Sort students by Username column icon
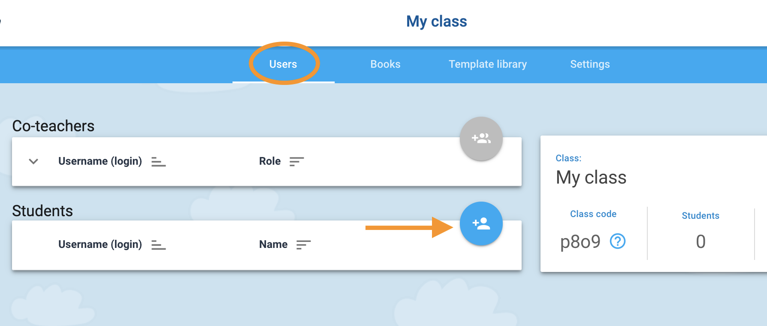Viewport: 767px width, 326px height. point(158,245)
